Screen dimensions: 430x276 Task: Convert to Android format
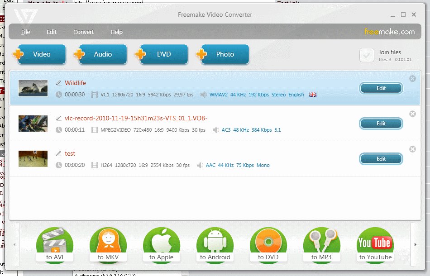215,245
